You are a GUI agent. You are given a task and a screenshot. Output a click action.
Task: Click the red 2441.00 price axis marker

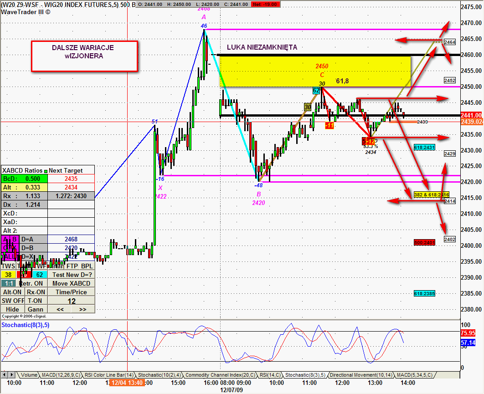pos(471,115)
